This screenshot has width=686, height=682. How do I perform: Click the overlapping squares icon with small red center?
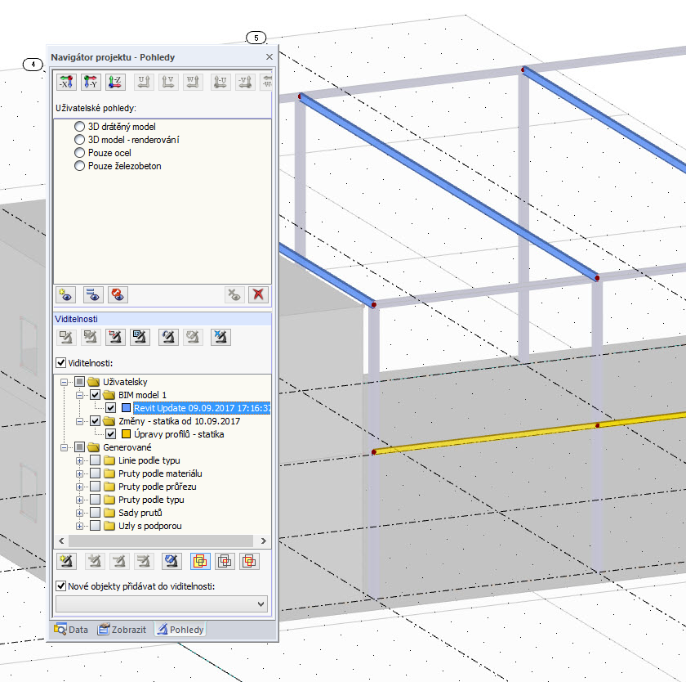(x=225, y=561)
